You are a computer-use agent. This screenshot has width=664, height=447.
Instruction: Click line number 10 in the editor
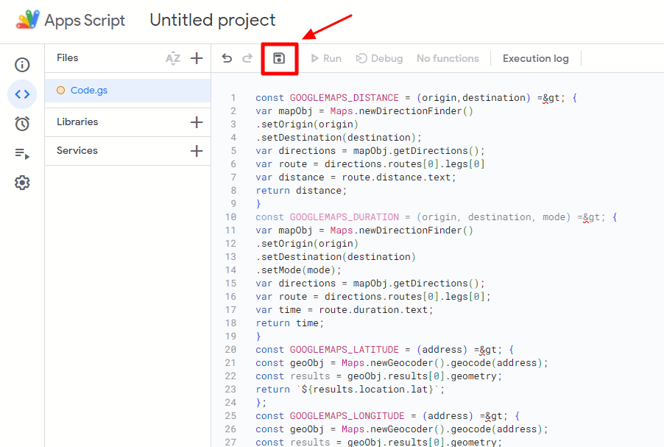tap(231, 217)
